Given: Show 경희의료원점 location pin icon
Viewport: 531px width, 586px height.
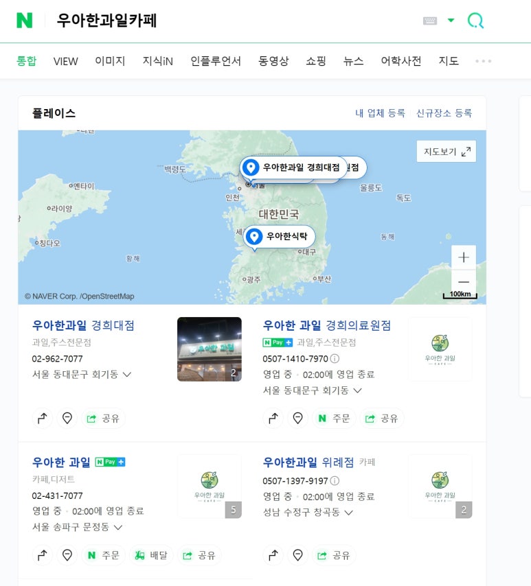Looking at the screenshot, I should 298,418.
